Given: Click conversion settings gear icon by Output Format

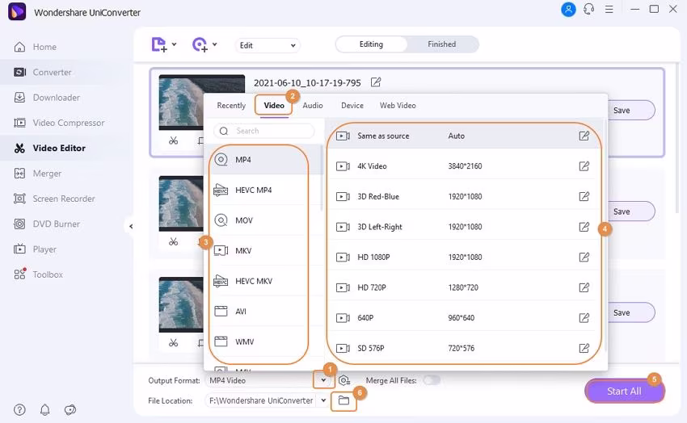Looking at the screenshot, I should pos(344,380).
